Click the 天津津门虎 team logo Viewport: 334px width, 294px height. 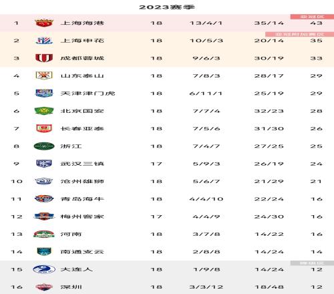[44, 94]
